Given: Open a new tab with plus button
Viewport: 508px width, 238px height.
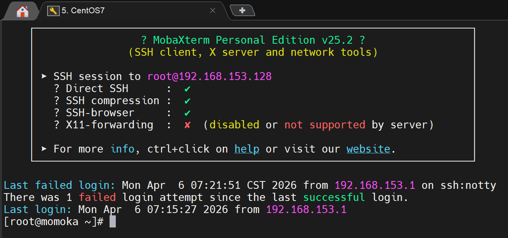Looking at the screenshot, I should pyautogui.click(x=242, y=11).
